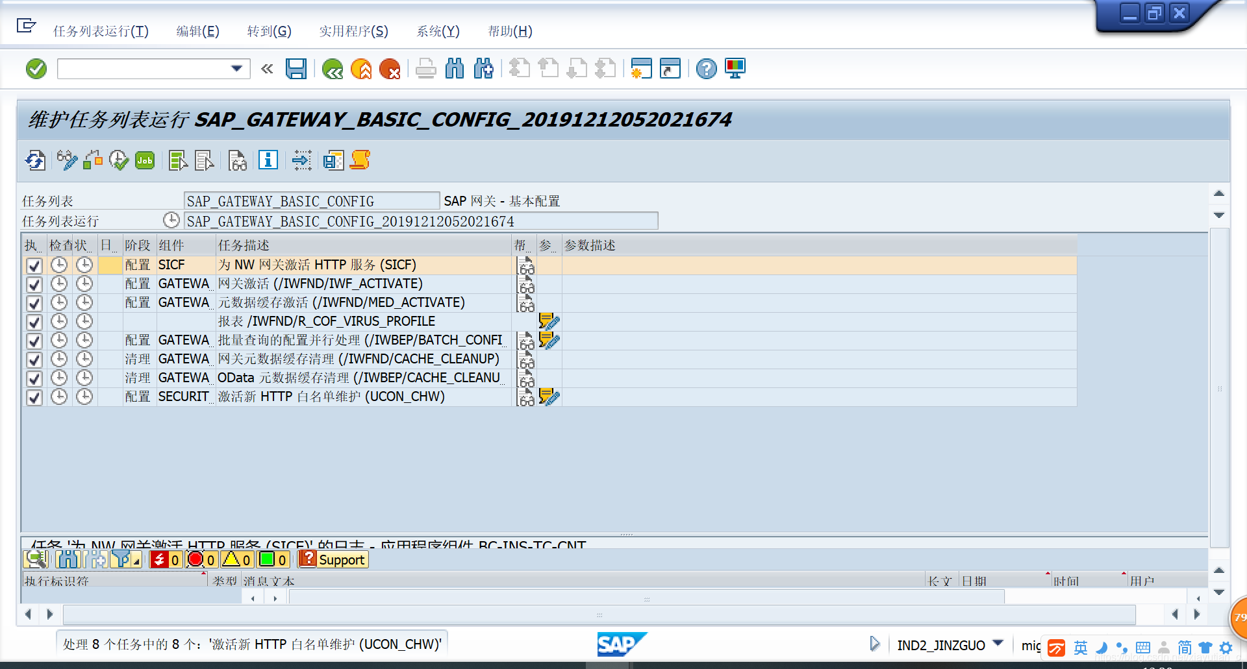
Task: Open the 实用程序(S) menu
Action: (x=353, y=31)
